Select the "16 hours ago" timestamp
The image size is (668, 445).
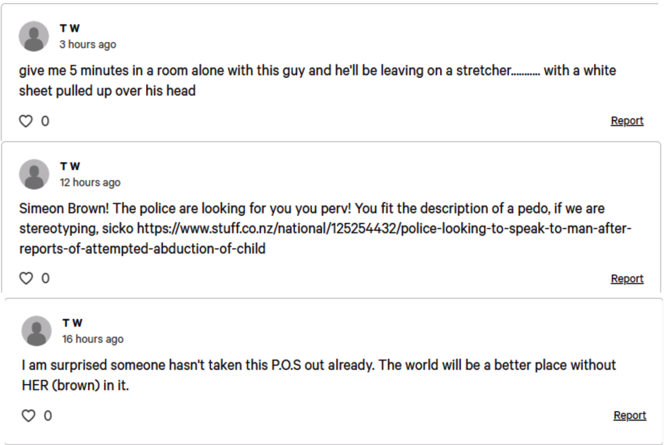point(93,339)
